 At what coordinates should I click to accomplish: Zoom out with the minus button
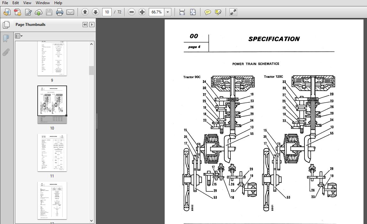click(131, 12)
